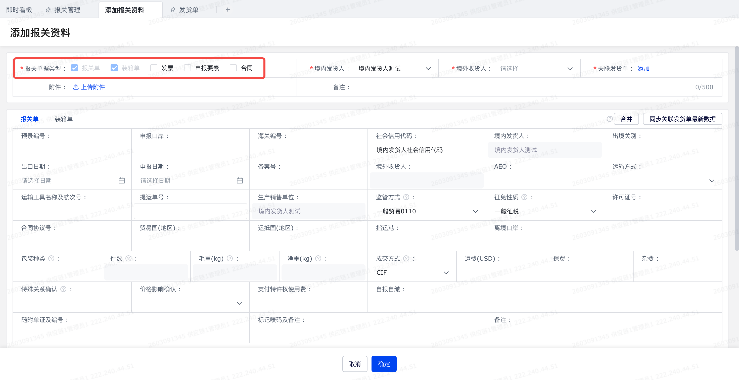Expand the 征免性质 一般征税 dropdown
Screen dimensions: 739x380
[545, 211]
